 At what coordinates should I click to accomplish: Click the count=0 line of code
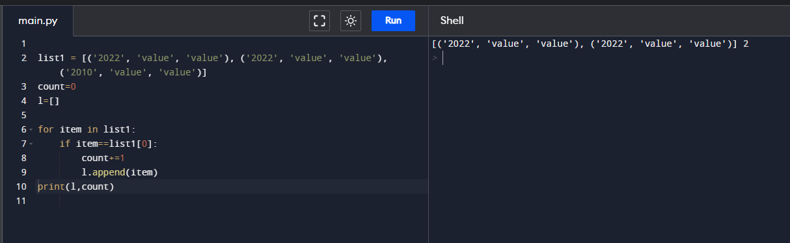[x=57, y=86]
